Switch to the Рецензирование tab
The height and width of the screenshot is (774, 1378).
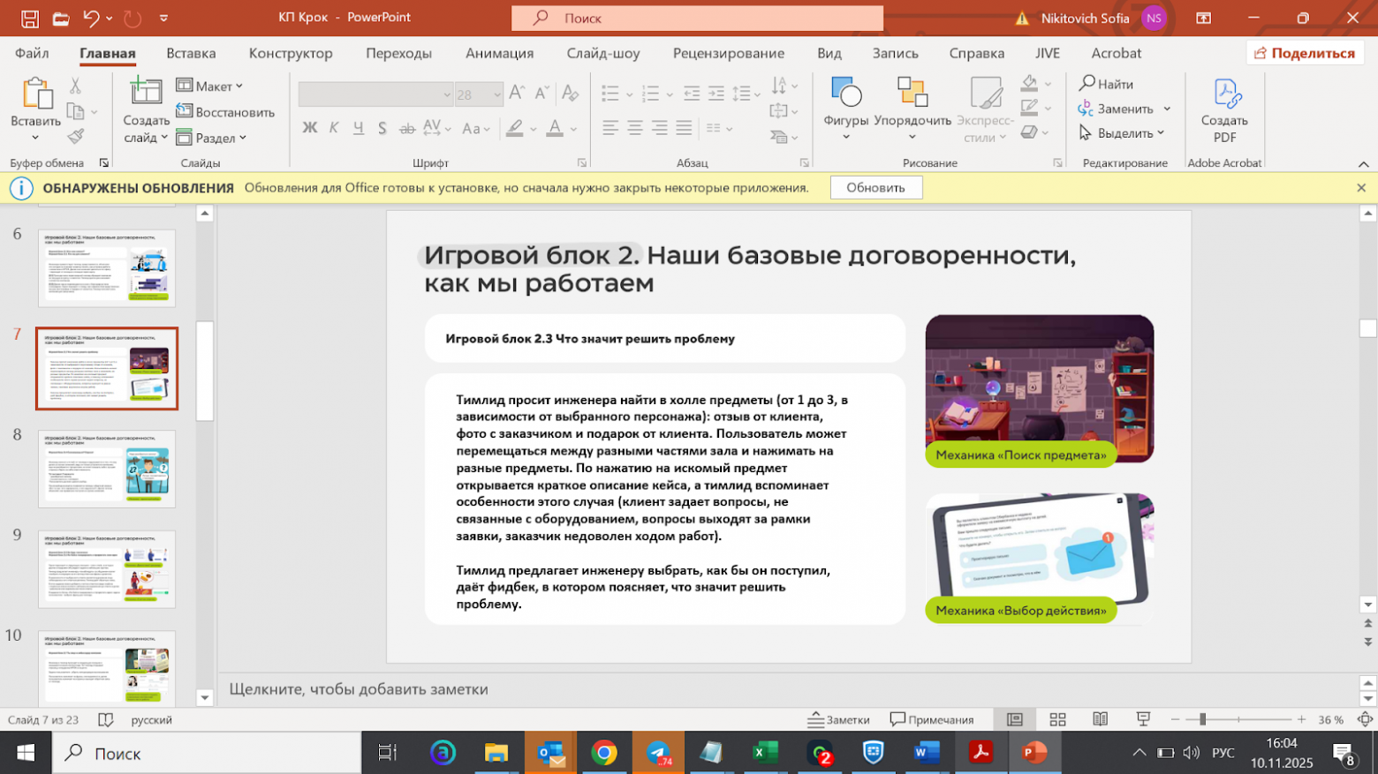[729, 53]
